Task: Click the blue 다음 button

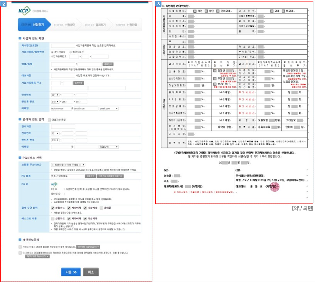Action: pos(71,272)
